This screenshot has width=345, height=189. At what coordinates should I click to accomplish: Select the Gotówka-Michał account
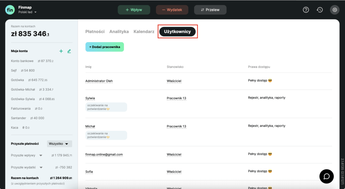pos(32,89)
